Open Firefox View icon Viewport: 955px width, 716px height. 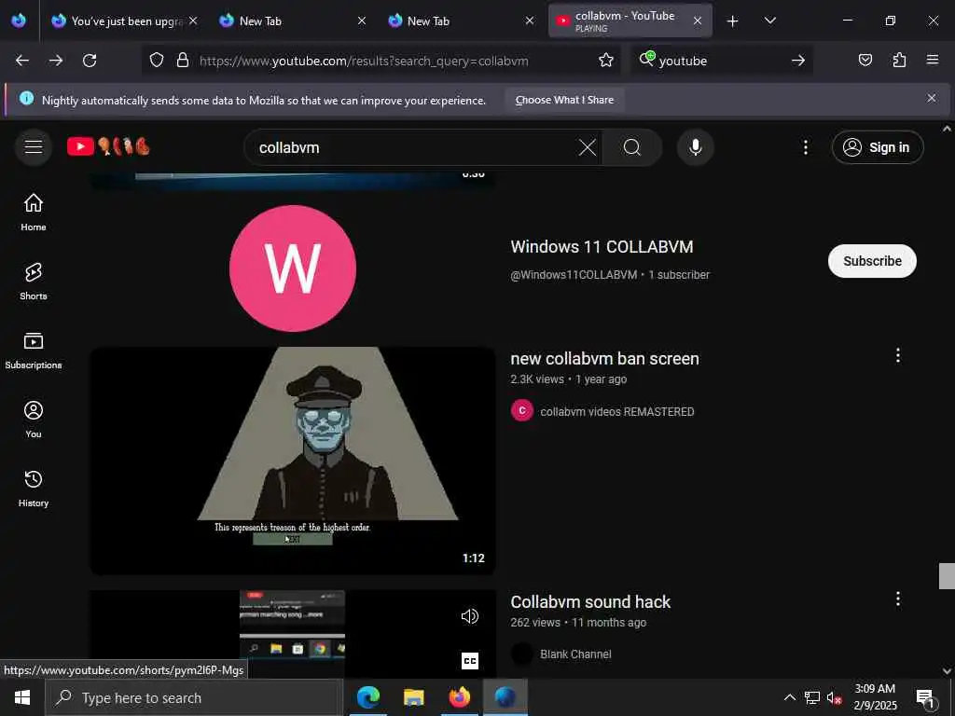point(19,21)
